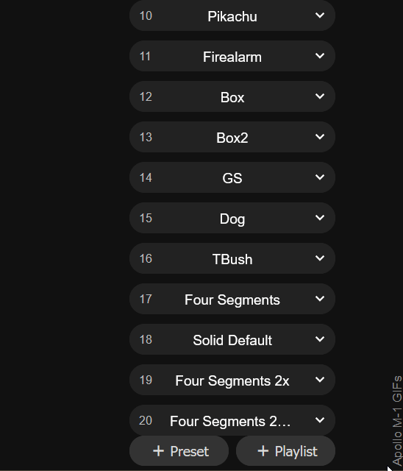403x471 pixels.
Task: Select the Solid Default preset
Action: pos(232,340)
